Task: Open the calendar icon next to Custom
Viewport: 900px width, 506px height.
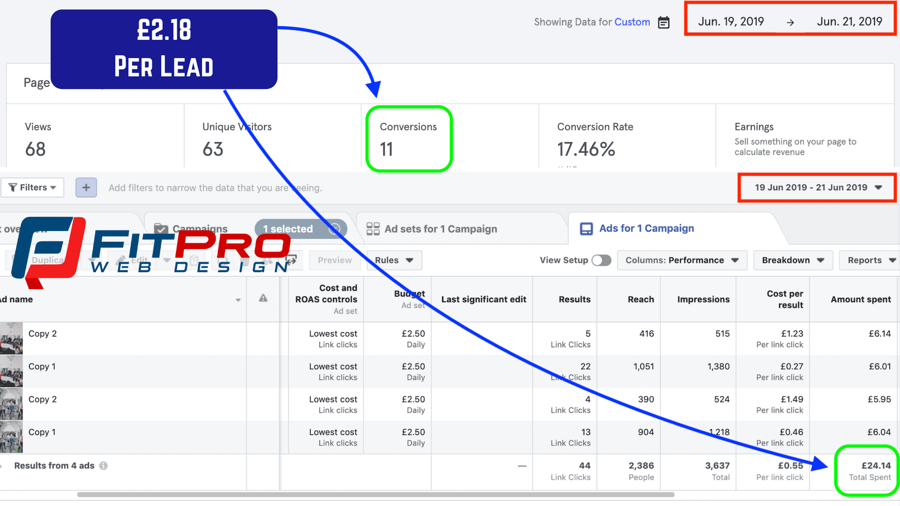Action: [664, 22]
